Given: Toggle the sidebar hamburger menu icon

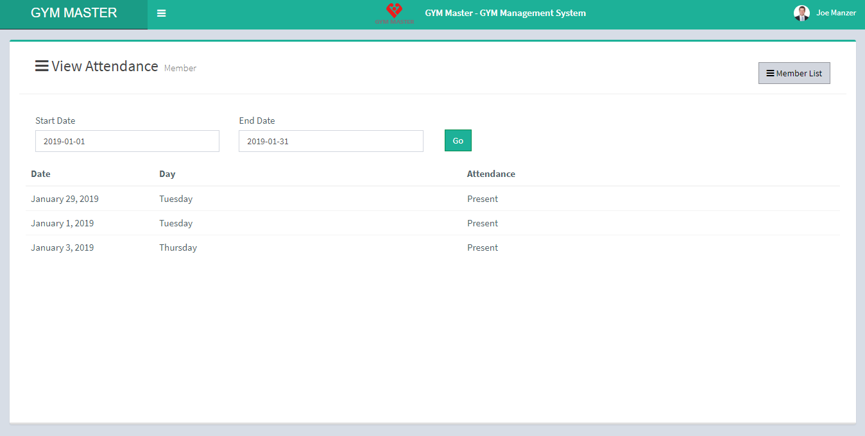Looking at the screenshot, I should (x=161, y=13).
